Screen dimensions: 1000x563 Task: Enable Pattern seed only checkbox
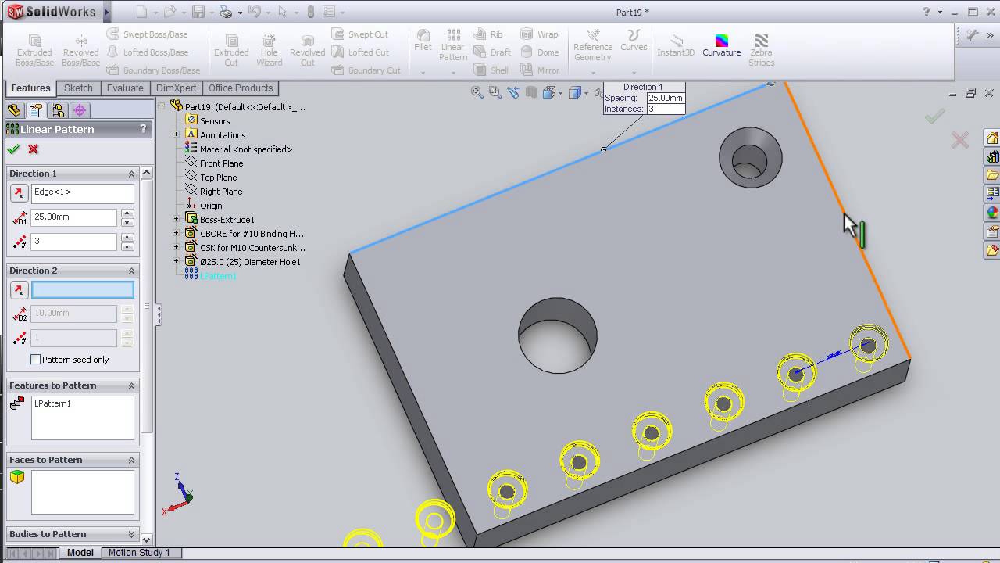point(35,360)
